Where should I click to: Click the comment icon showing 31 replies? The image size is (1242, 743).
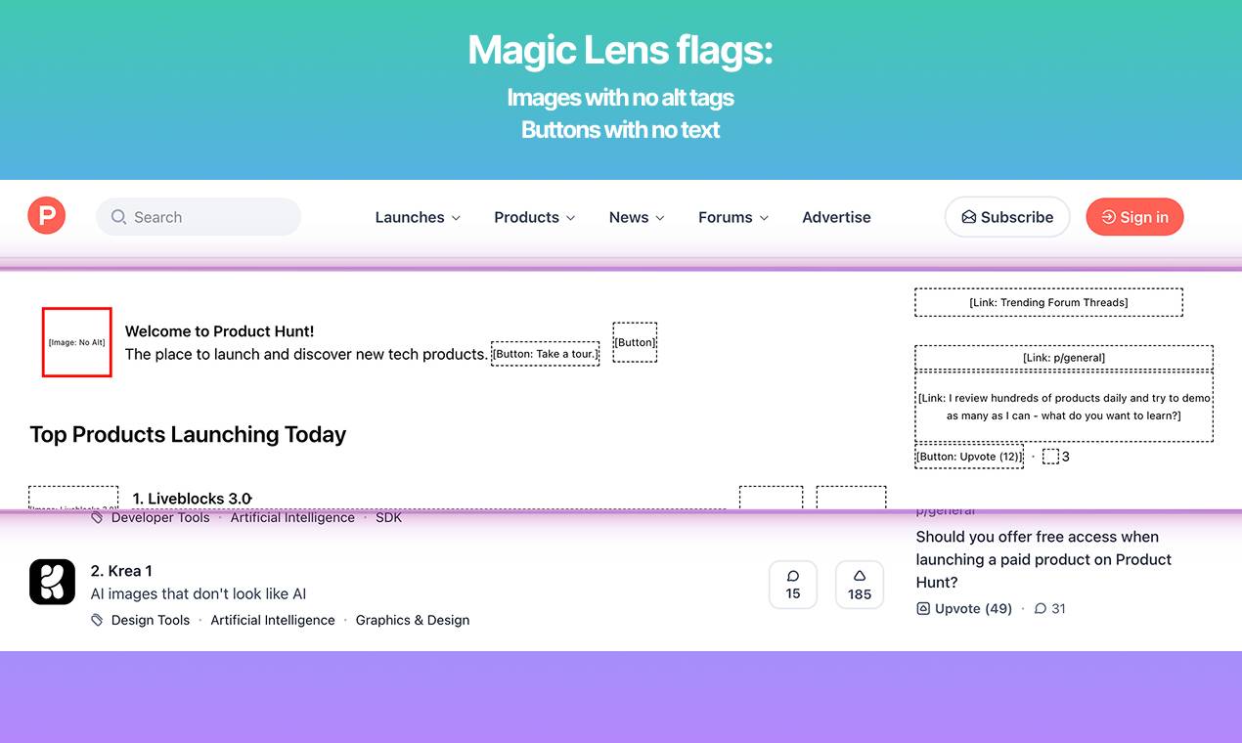coord(1041,608)
